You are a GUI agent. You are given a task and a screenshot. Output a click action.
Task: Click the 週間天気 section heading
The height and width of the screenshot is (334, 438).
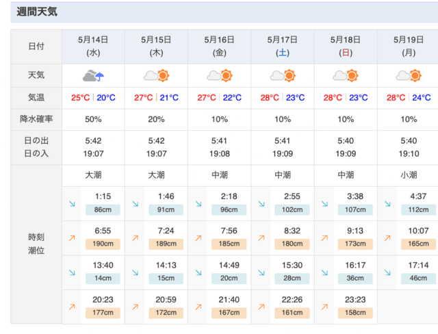click(37, 12)
